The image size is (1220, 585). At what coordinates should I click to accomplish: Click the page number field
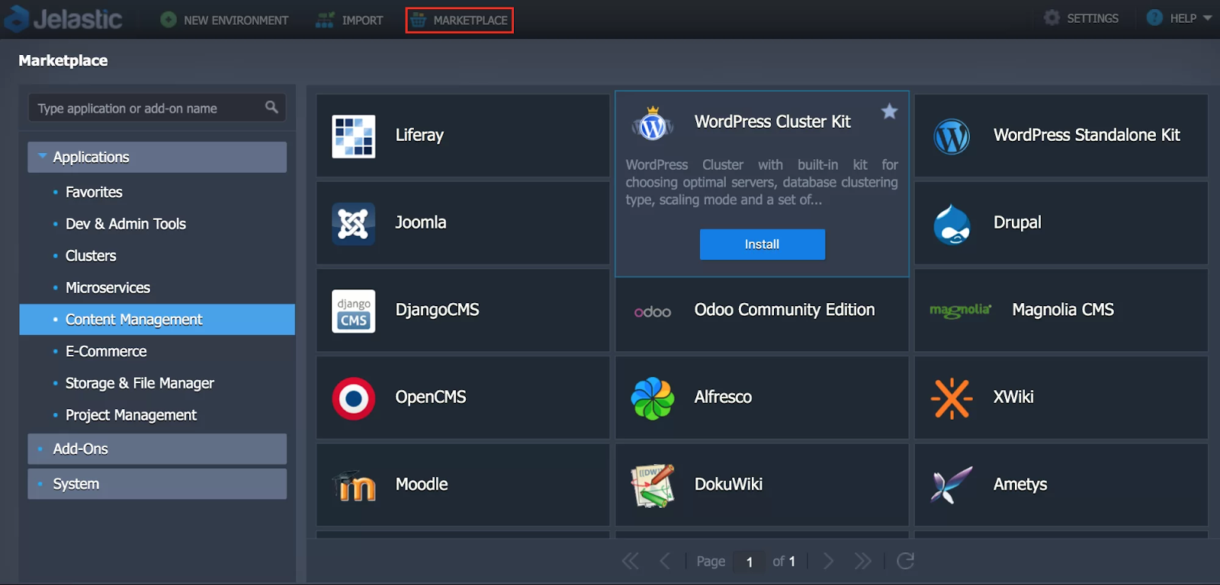749,561
